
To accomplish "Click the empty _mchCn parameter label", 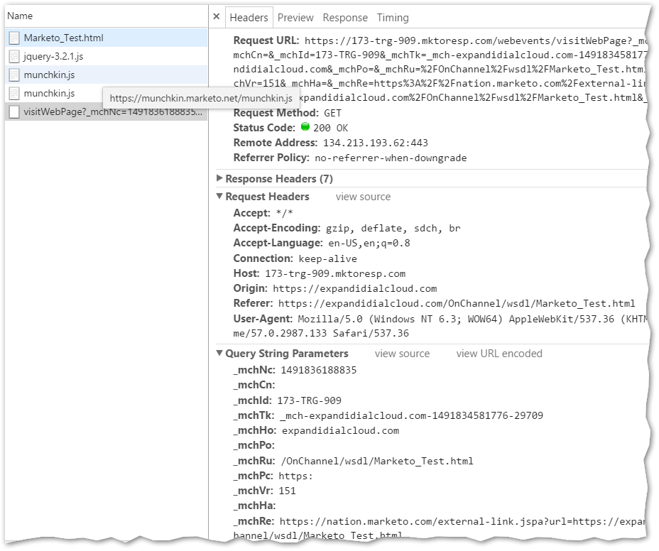I will 254,385.
